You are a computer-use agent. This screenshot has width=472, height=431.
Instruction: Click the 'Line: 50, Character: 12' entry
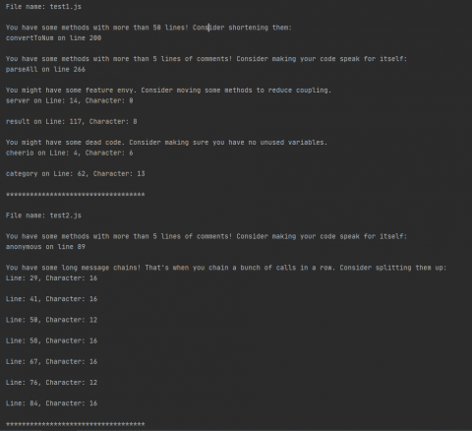(51, 320)
